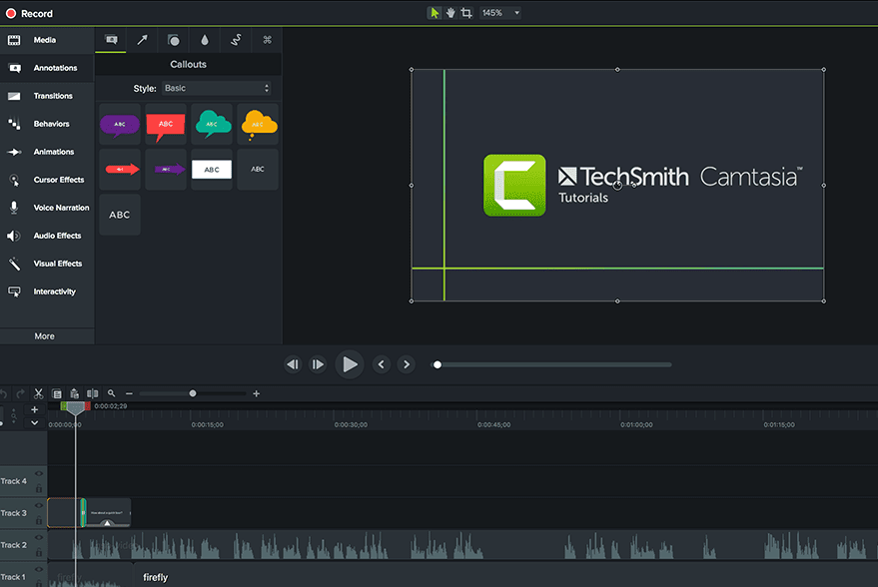The width and height of the screenshot is (878, 587).
Task: Click the Cut scissors icon
Action: pyautogui.click(x=39, y=394)
